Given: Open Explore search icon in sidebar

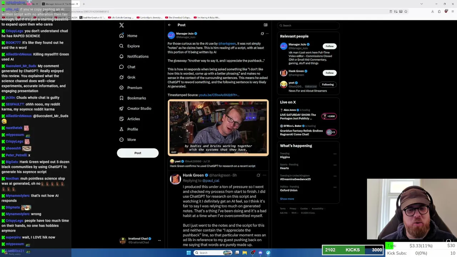Looking at the screenshot, I should click(x=121, y=46).
